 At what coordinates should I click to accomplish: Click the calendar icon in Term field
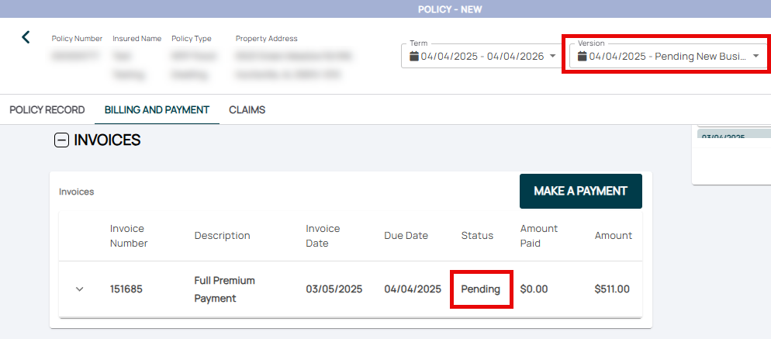click(414, 57)
